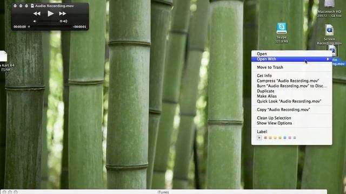Screen dimensions: 346x194
Task: Choose Clean Up Selection
Action: [x=292, y=118]
